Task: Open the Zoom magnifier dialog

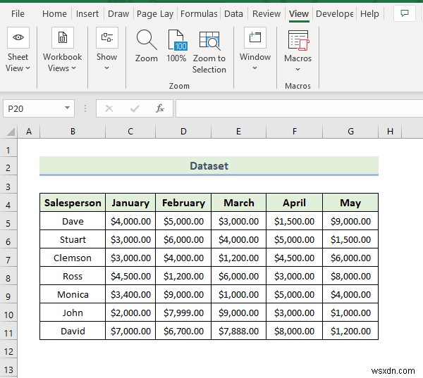Action: pos(146,40)
